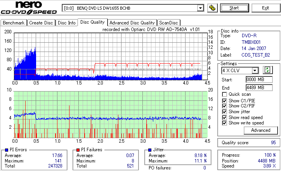Screen dimensions: 281x171
Task: Click the Start button
Action: [x=234, y=8]
